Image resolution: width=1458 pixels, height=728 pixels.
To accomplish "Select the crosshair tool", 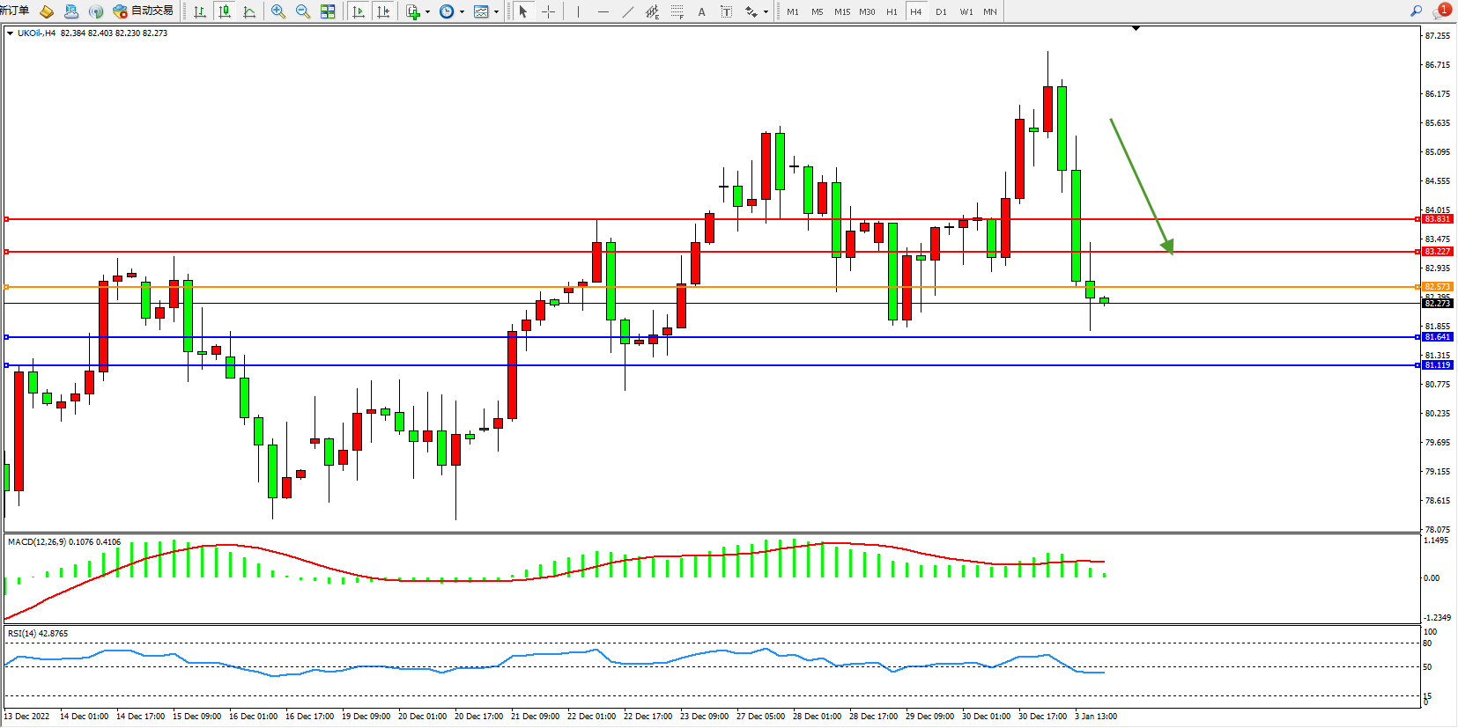I will click(x=548, y=11).
